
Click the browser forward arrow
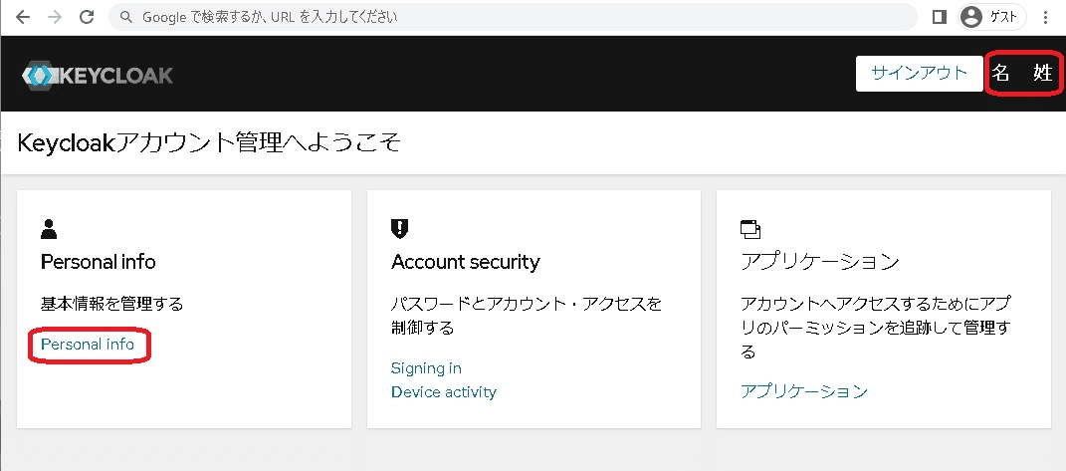click(54, 17)
